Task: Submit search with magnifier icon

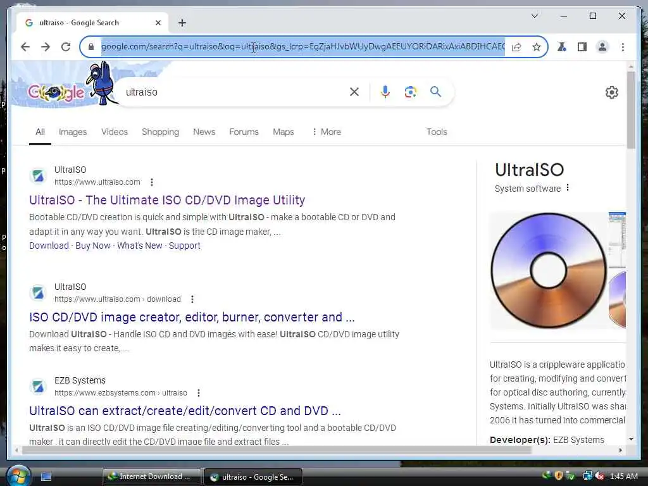Action: [435, 92]
